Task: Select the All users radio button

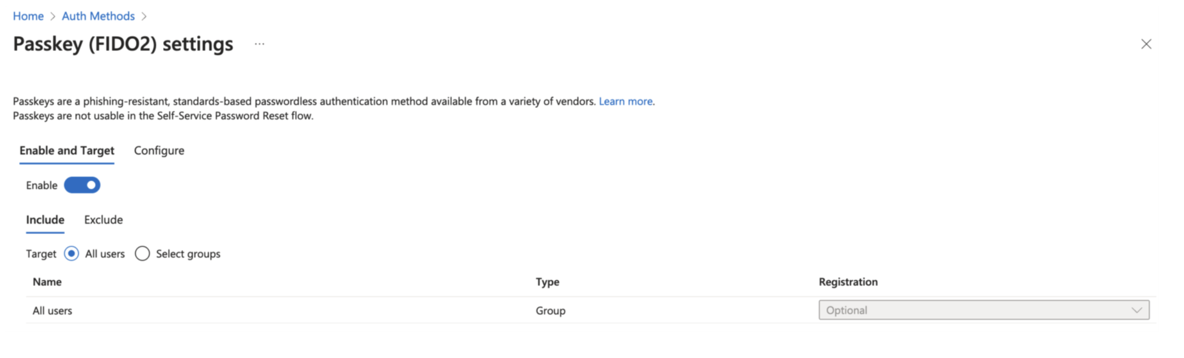Action: [x=71, y=253]
